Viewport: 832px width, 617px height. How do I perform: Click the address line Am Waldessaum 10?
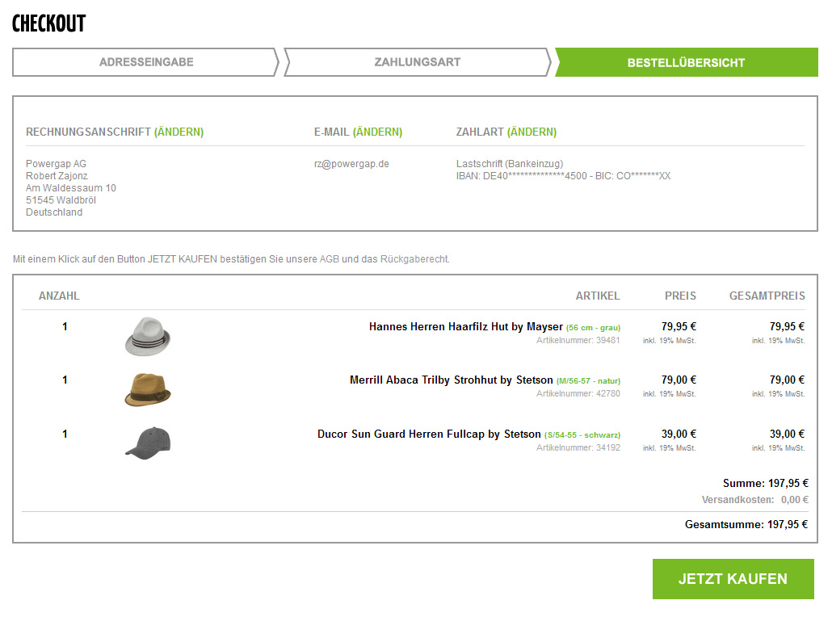(70, 188)
